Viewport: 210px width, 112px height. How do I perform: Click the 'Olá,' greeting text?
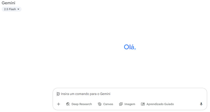tap(130, 47)
